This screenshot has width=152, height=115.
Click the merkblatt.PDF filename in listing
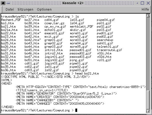tap(82, 27)
